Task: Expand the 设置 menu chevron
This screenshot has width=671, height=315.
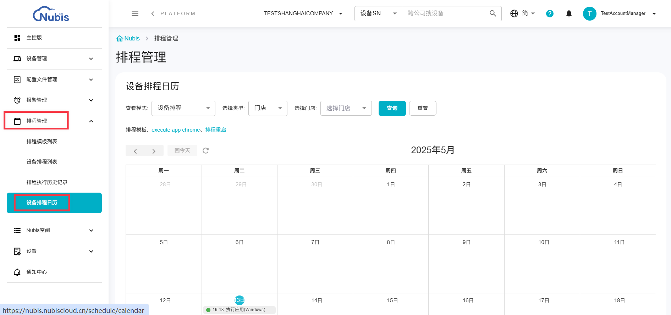Action: [91, 252]
